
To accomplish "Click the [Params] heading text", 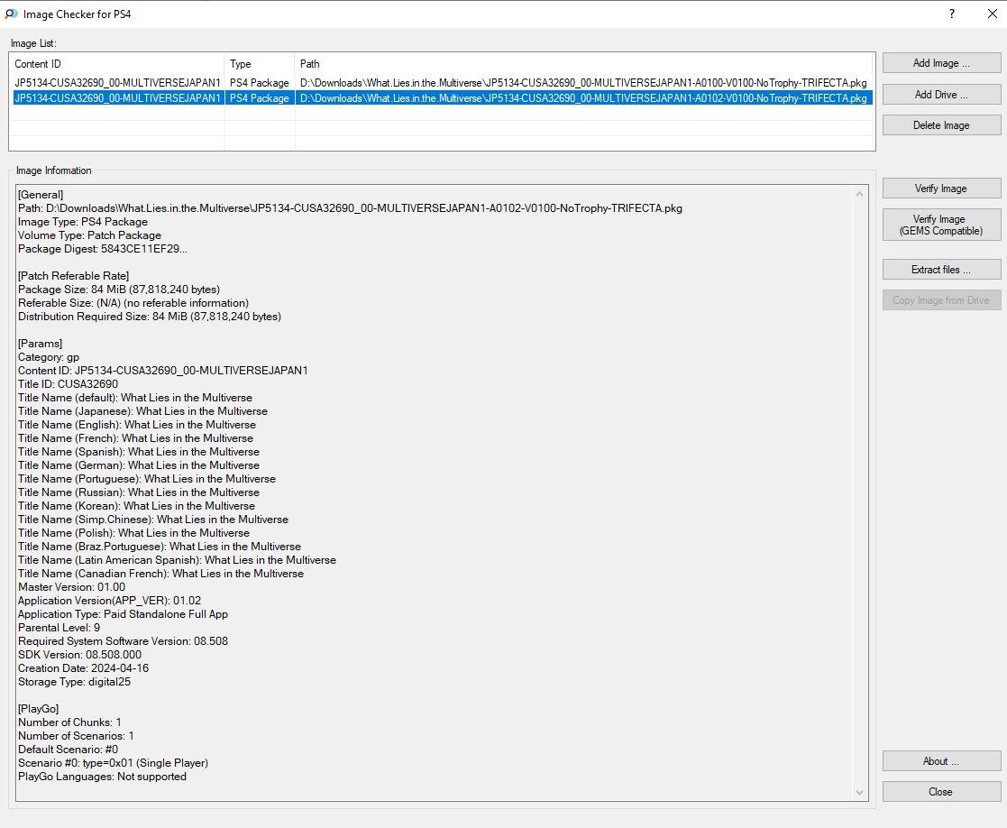I will pos(40,343).
